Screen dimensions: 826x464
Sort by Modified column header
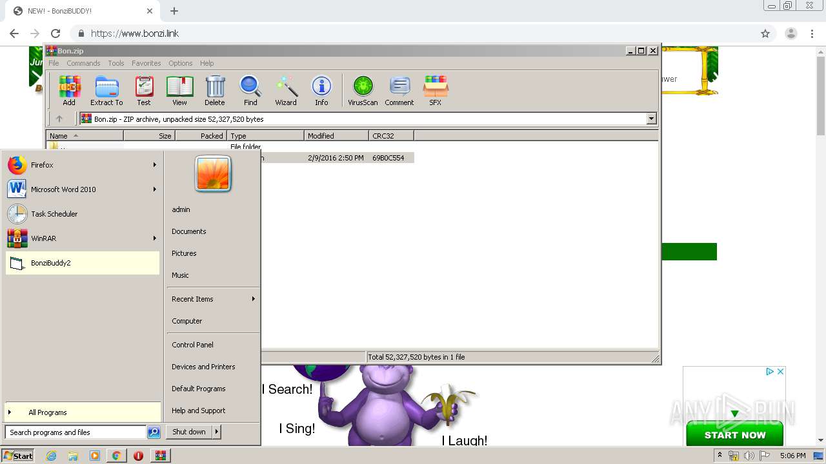click(x=336, y=136)
